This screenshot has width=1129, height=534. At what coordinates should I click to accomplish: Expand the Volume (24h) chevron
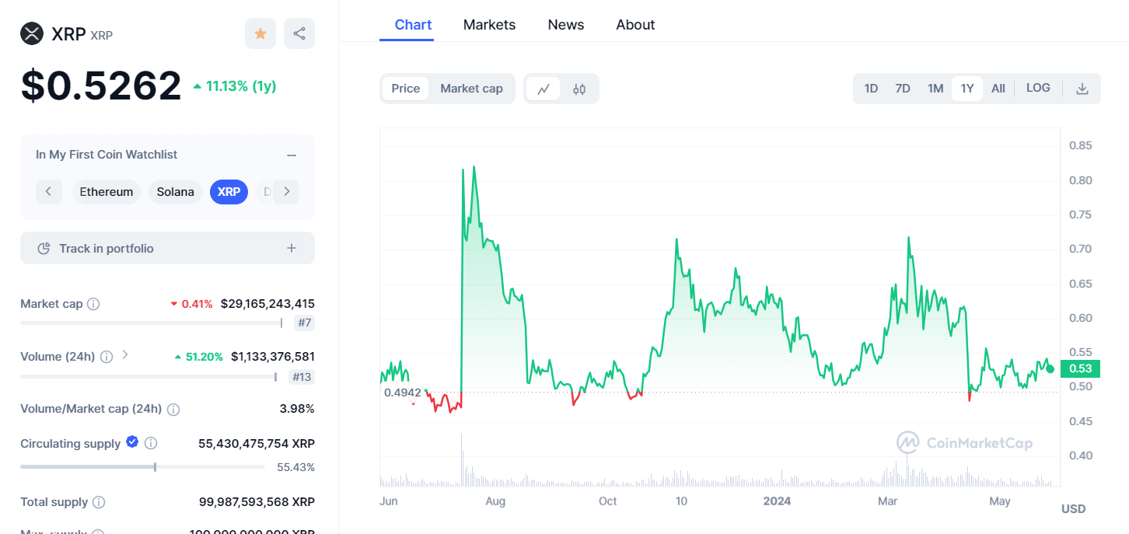(126, 355)
